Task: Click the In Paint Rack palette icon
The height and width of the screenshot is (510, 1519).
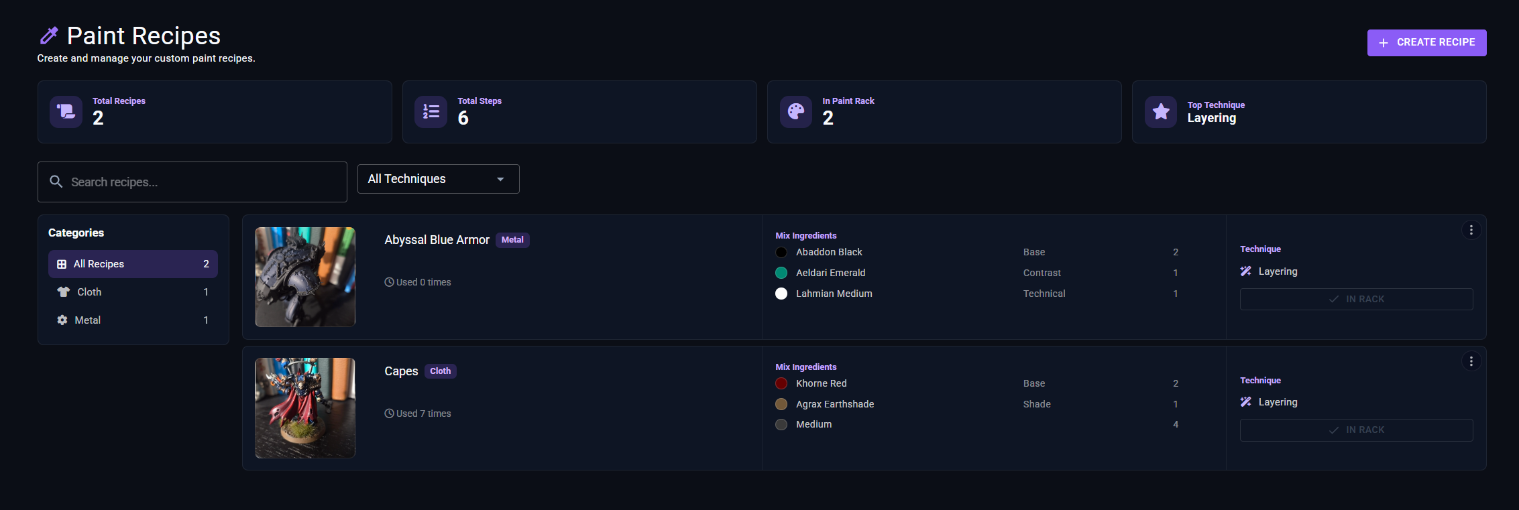Action: (796, 112)
